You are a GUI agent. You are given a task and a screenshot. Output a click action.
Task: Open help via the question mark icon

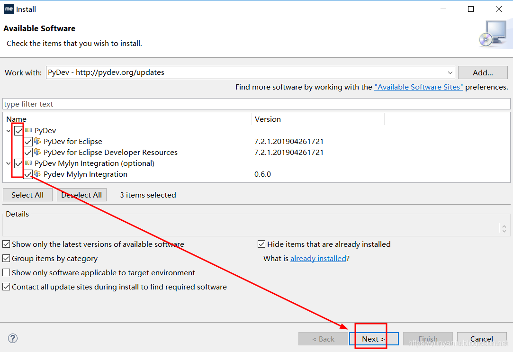coord(13,338)
